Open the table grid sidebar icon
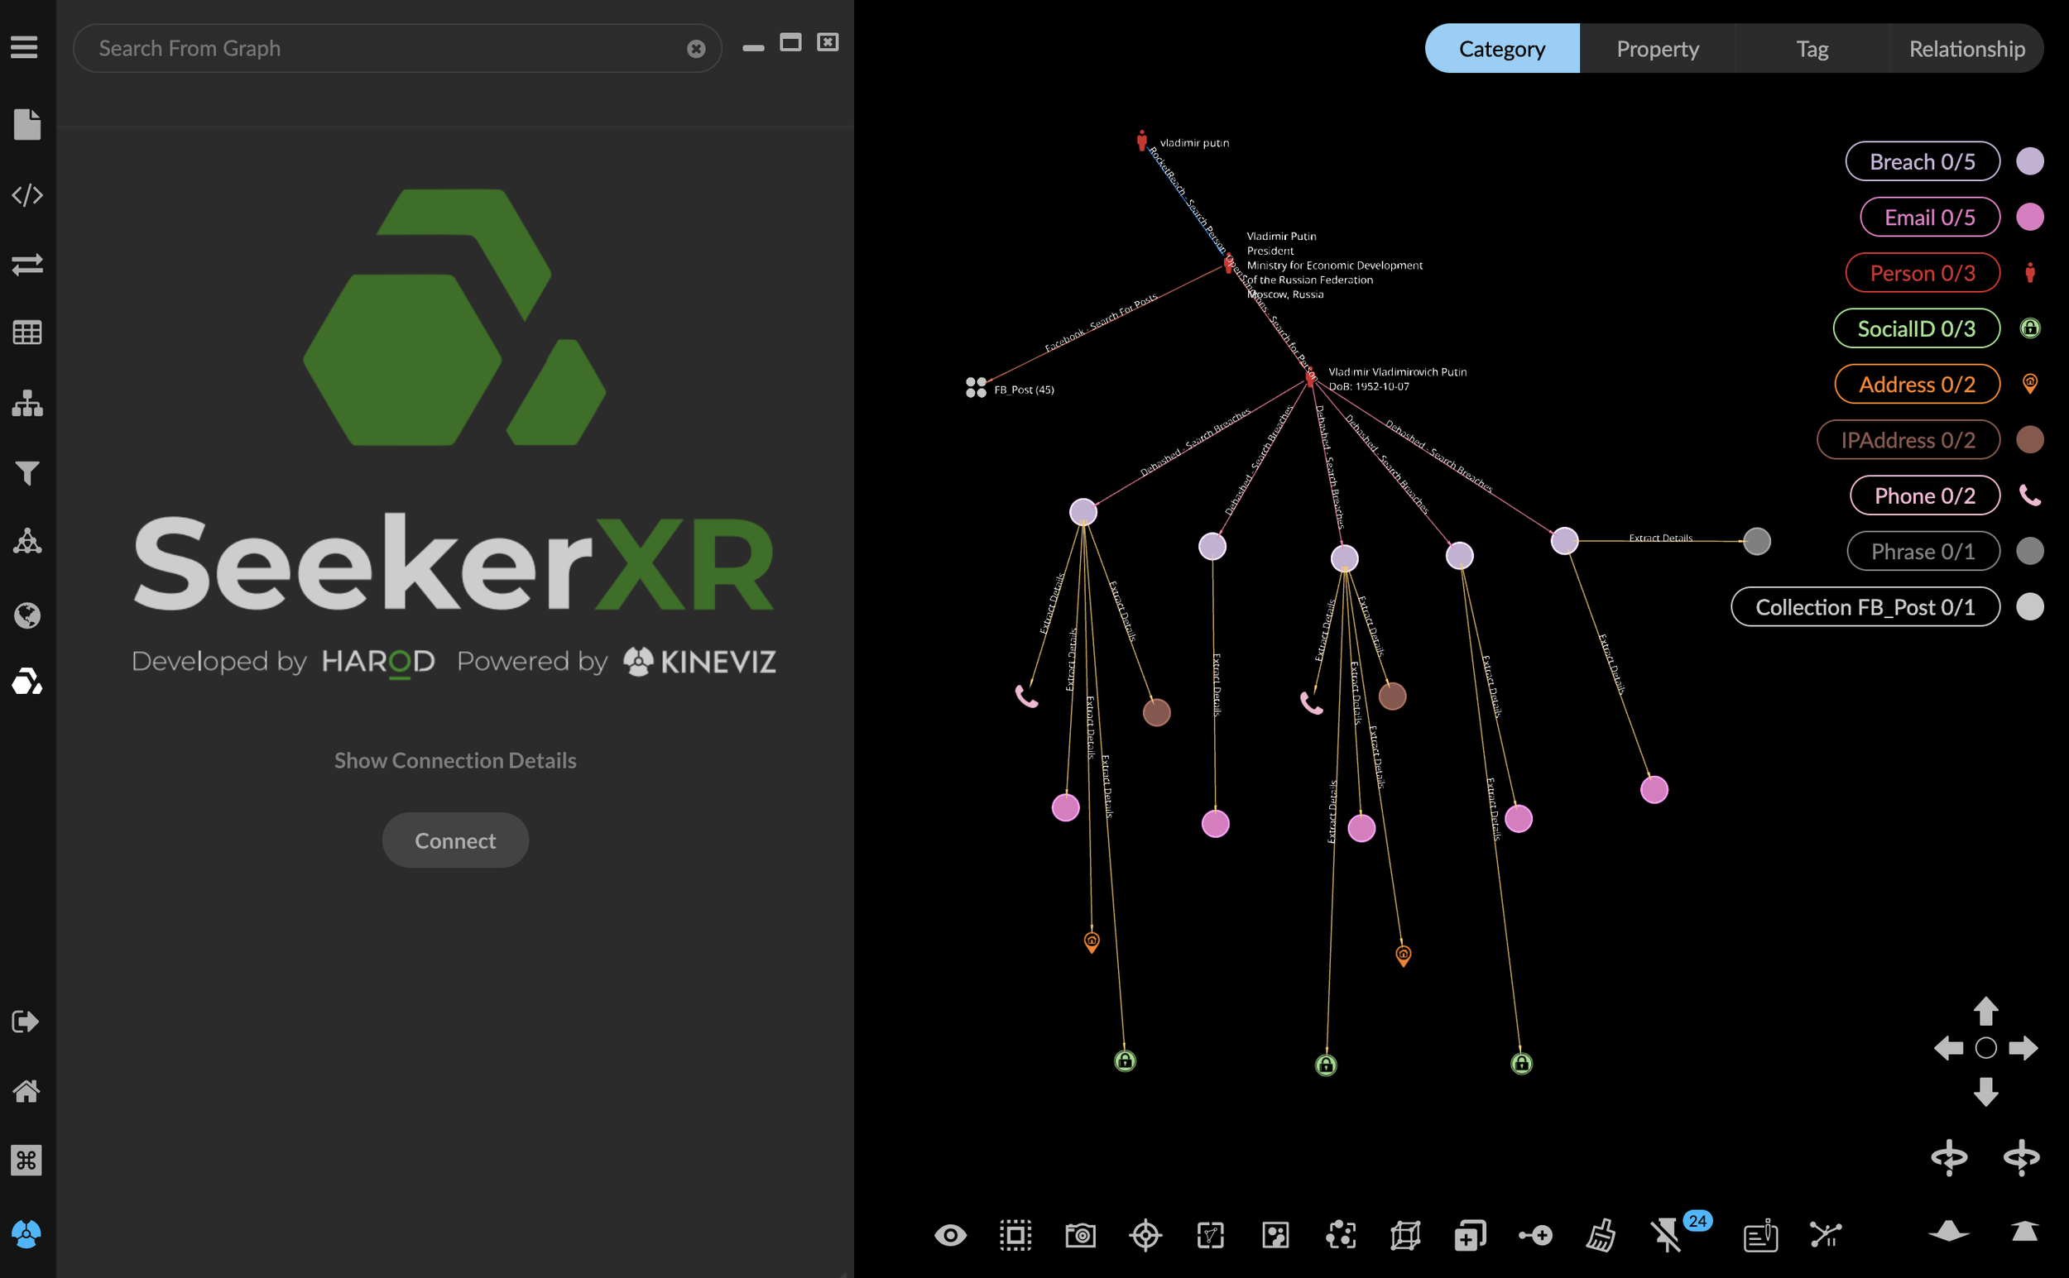 (27, 333)
